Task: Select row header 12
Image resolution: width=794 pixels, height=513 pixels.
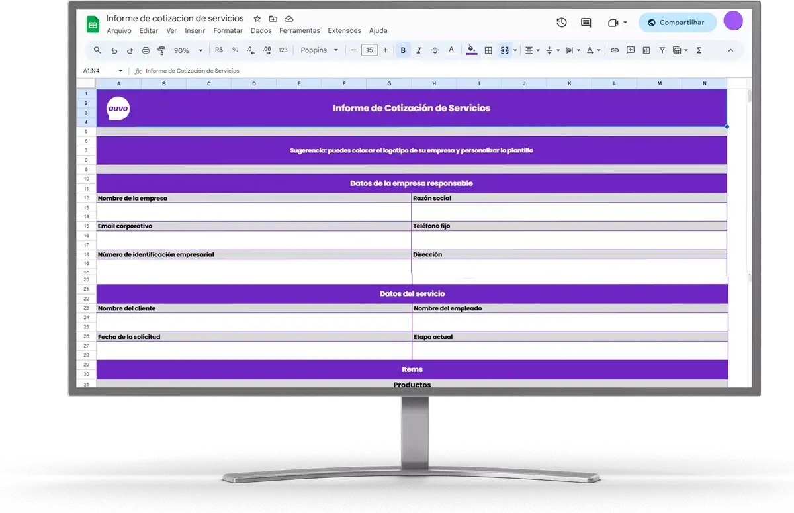Action: pos(86,198)
